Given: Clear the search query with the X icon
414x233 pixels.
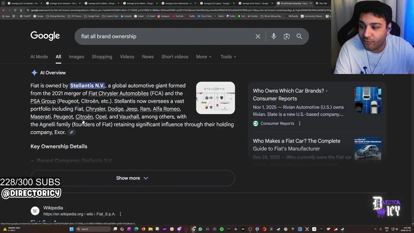Looking at the screenshot, I should point(258,37).
